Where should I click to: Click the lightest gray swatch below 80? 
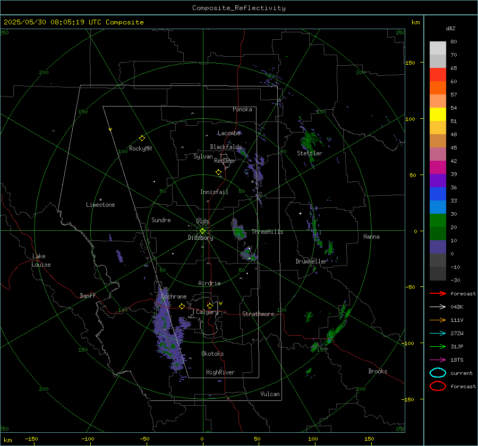(438, 48)
